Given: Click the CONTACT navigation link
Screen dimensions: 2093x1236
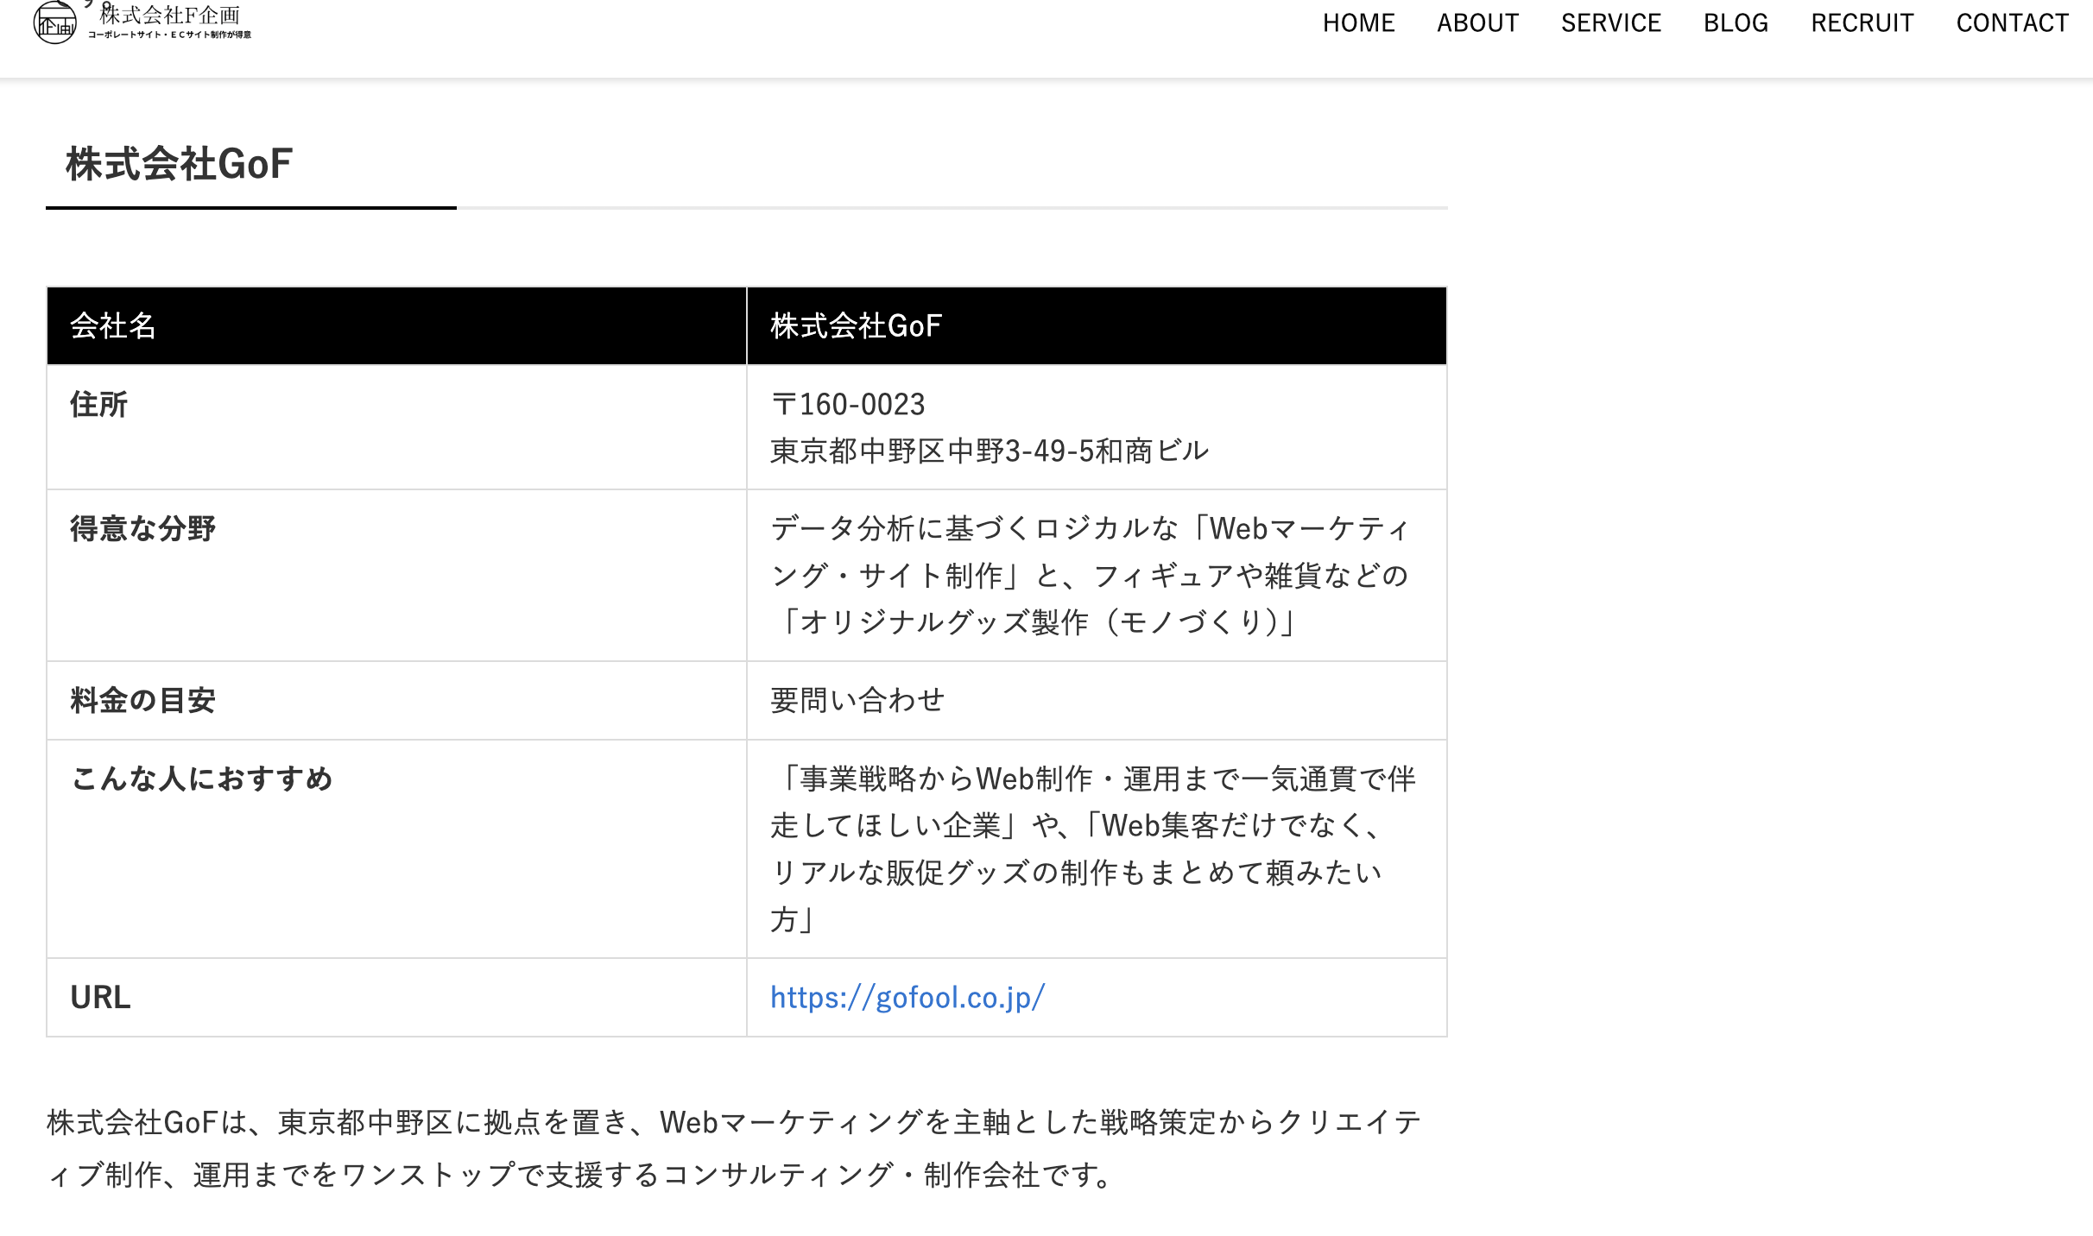Looking at the screenshot, I should 2011,22.
